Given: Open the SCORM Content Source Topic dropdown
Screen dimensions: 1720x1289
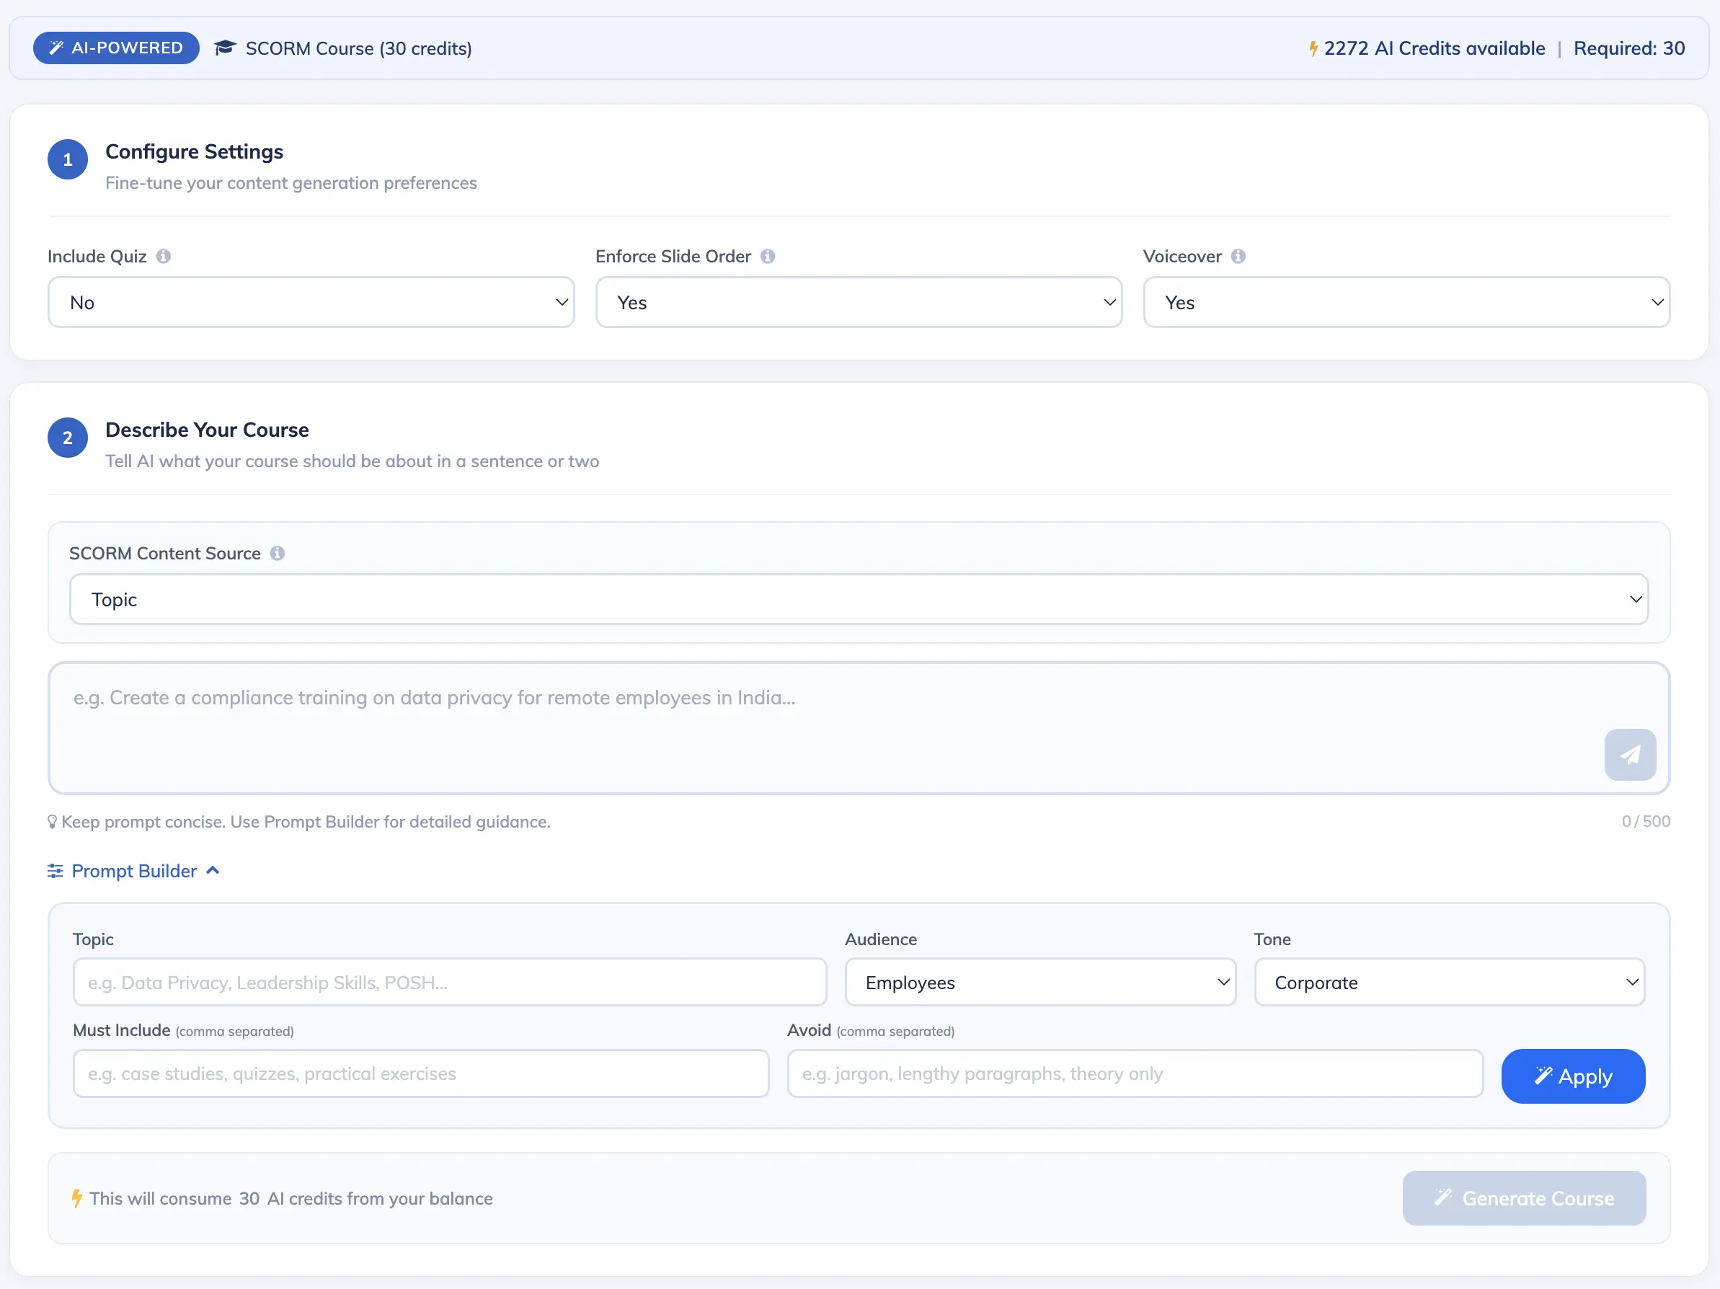Looking at the screenshot, I should coord(859,599).
